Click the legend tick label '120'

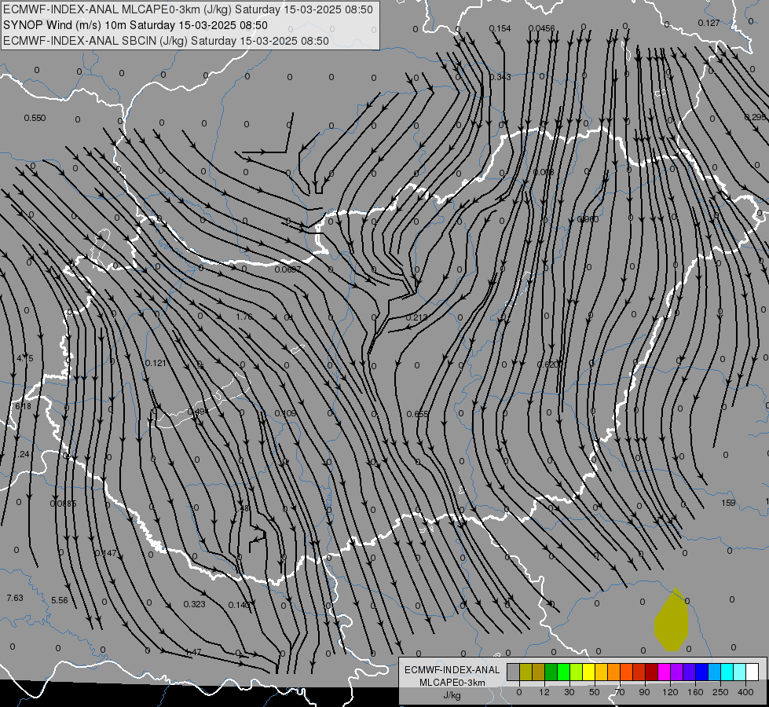670,692
